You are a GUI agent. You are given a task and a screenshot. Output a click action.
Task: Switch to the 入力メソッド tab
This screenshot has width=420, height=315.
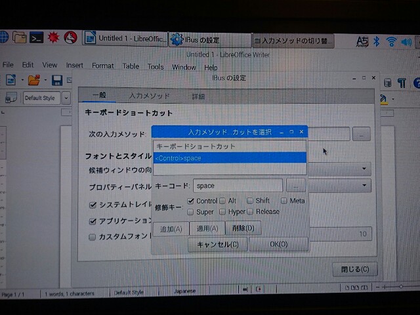click(x=149, y=96)
